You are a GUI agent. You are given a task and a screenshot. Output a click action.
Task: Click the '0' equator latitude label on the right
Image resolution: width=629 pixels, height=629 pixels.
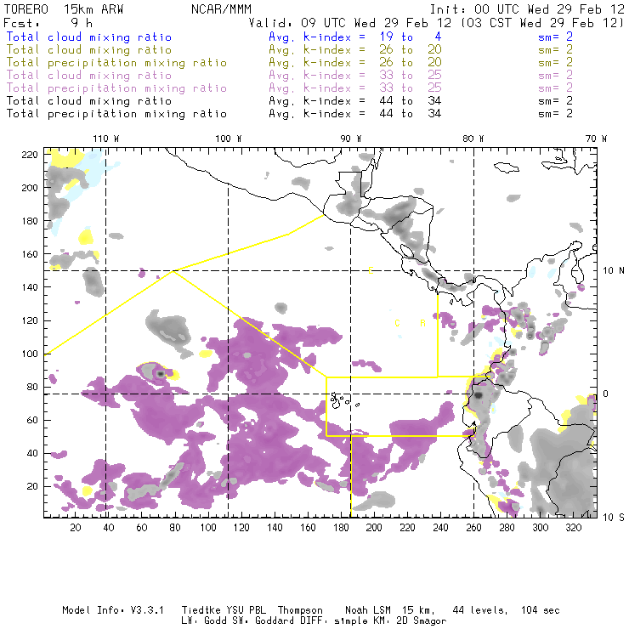point(606,394)
